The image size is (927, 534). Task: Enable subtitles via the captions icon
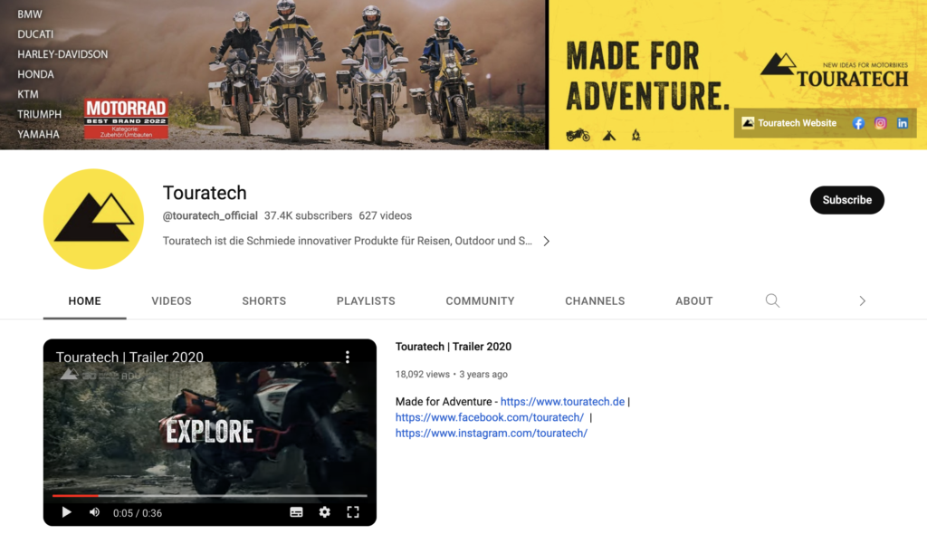tap(296, 511)
